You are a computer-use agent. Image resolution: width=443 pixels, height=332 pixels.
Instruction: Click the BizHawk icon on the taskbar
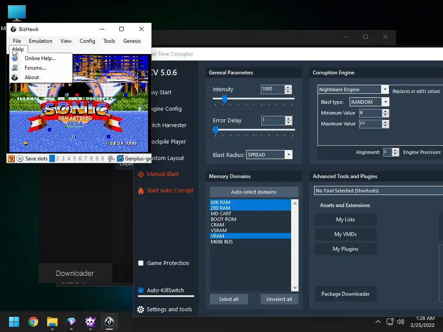tap(109, 322)
